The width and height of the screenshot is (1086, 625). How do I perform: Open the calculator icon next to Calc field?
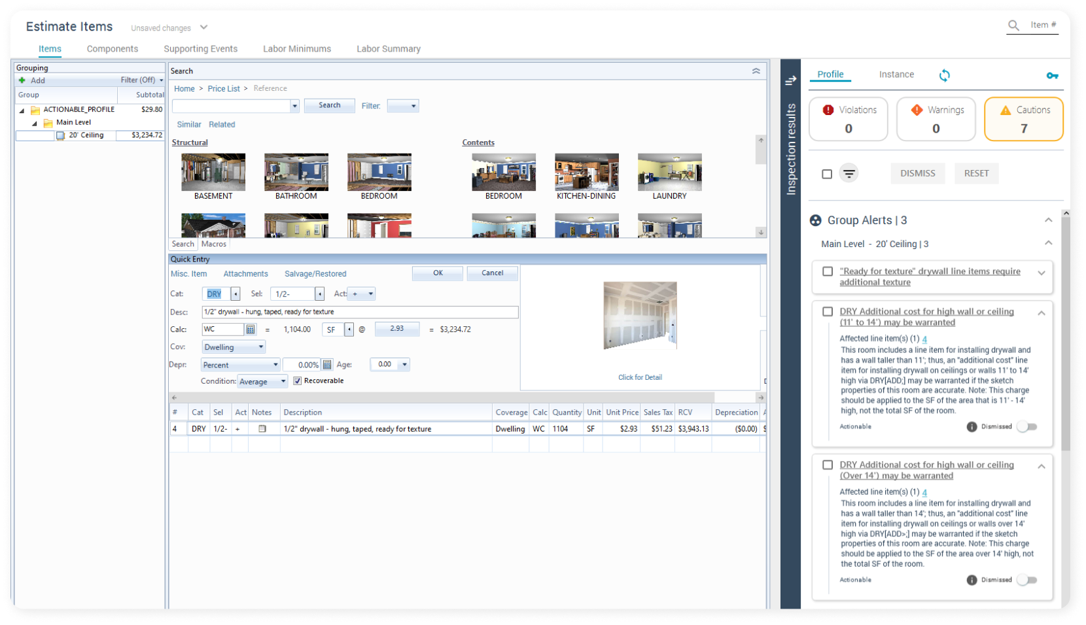[251, 329]
